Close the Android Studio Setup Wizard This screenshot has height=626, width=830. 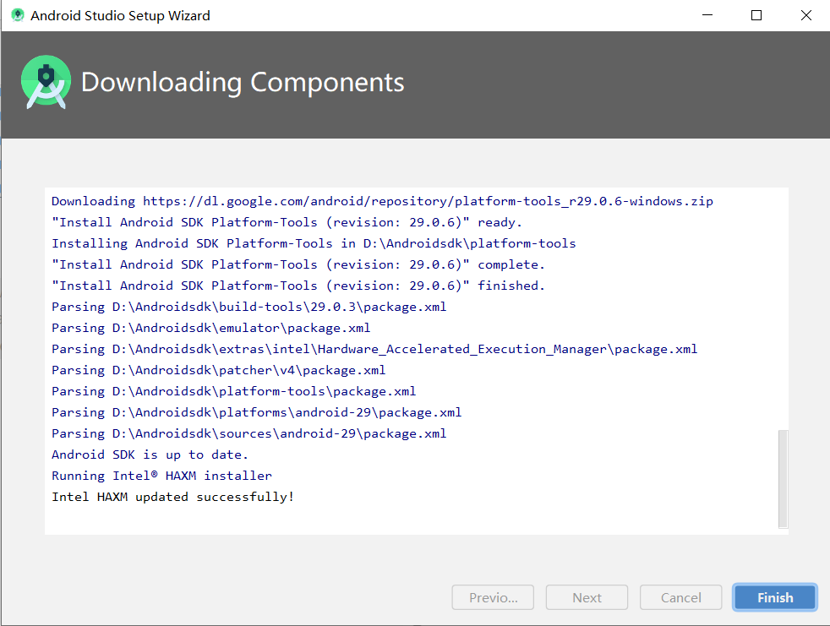pos(805,15)
